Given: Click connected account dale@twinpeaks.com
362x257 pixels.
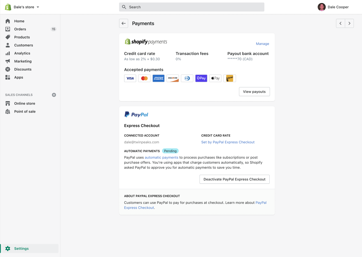Looking at the screenshot, I should (x=142, y=142).
